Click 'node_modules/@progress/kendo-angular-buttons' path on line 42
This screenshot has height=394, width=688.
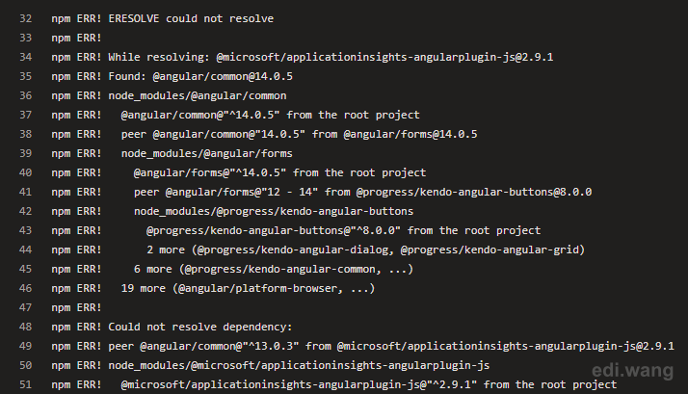point(274,211)
